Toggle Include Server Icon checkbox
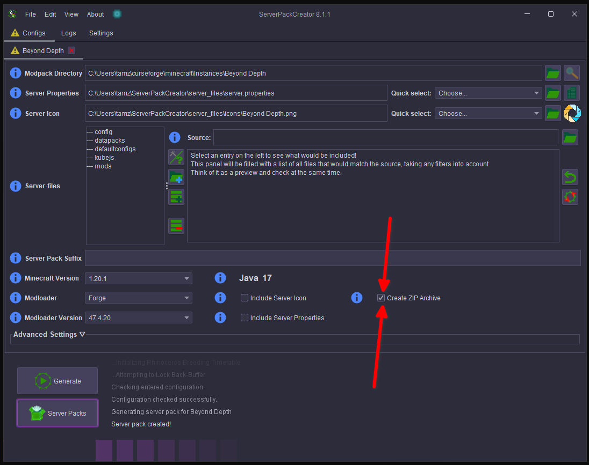 [244, 298]
